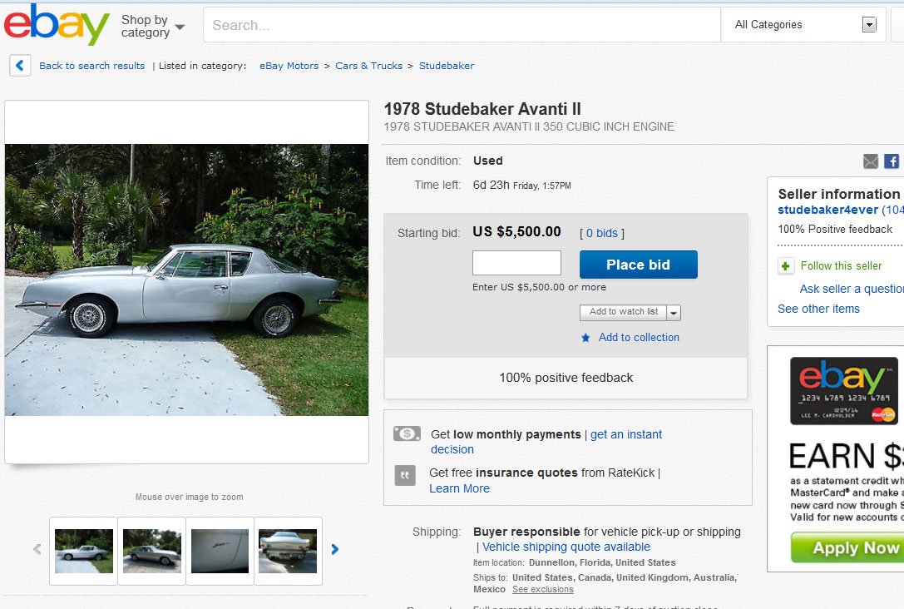
Task: Share listing via Facebook icon
Action: point(892,161)
